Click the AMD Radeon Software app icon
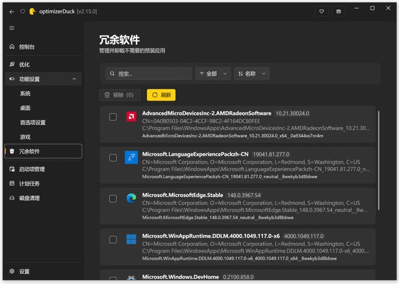 tap(131, 117)
